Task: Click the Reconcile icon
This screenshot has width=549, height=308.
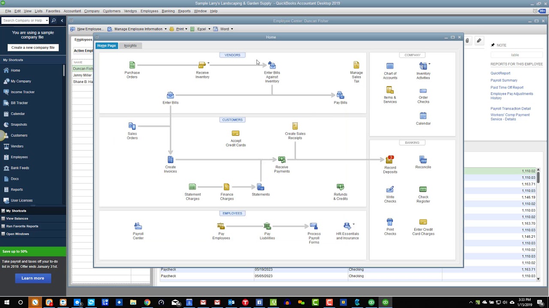Action: [423, 160]
